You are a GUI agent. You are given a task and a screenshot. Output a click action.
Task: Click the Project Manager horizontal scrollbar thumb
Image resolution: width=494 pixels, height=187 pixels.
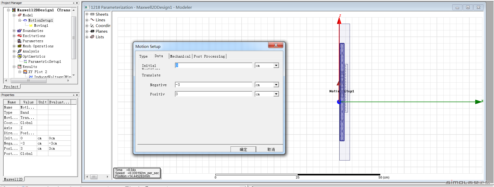pyautogui.click(x=29, y=81)
